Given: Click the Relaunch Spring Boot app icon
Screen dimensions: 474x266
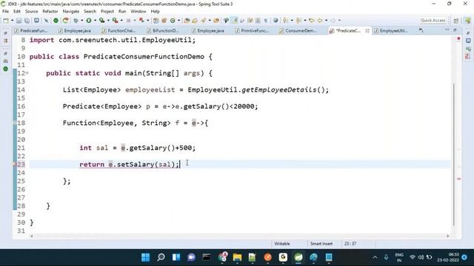Looking at the screenshot, I should click(x=66, y=21).
